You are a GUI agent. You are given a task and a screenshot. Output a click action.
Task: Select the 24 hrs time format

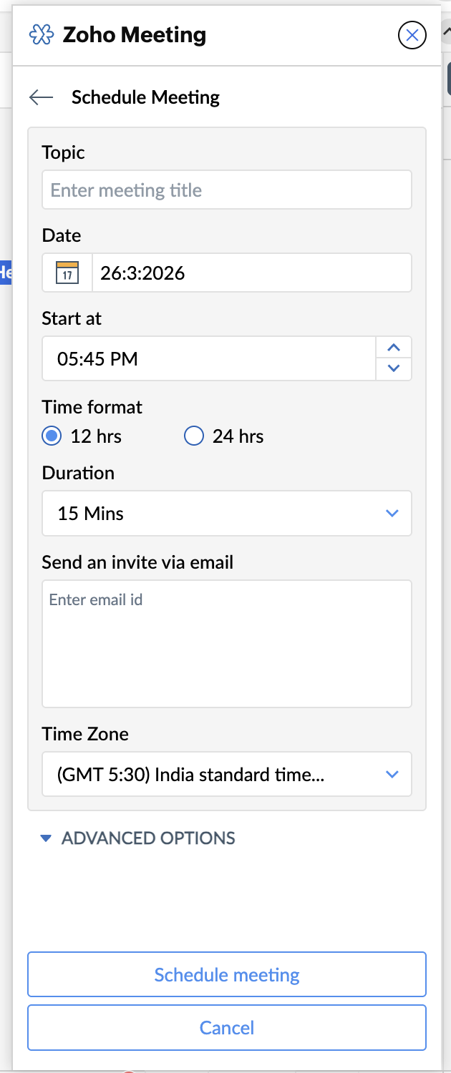(x=194, y=436)
